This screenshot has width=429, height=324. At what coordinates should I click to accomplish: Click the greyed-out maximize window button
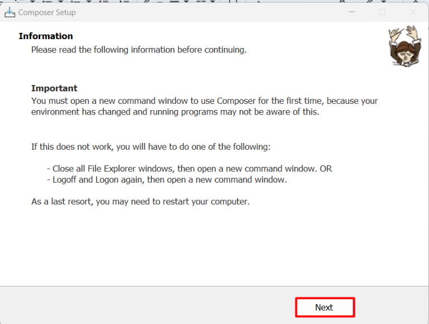(x=382, y=12)
